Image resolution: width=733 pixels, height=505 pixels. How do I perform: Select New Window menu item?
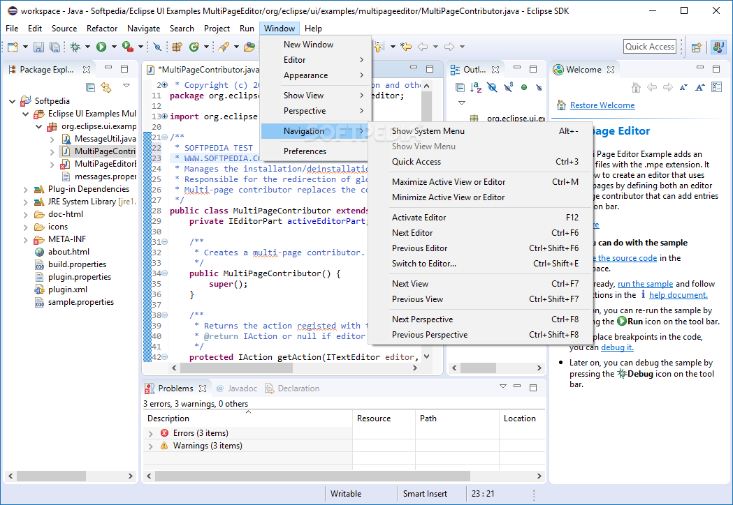[316, 45]
